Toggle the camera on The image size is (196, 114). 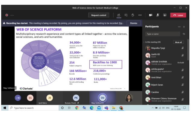point(151,15)
